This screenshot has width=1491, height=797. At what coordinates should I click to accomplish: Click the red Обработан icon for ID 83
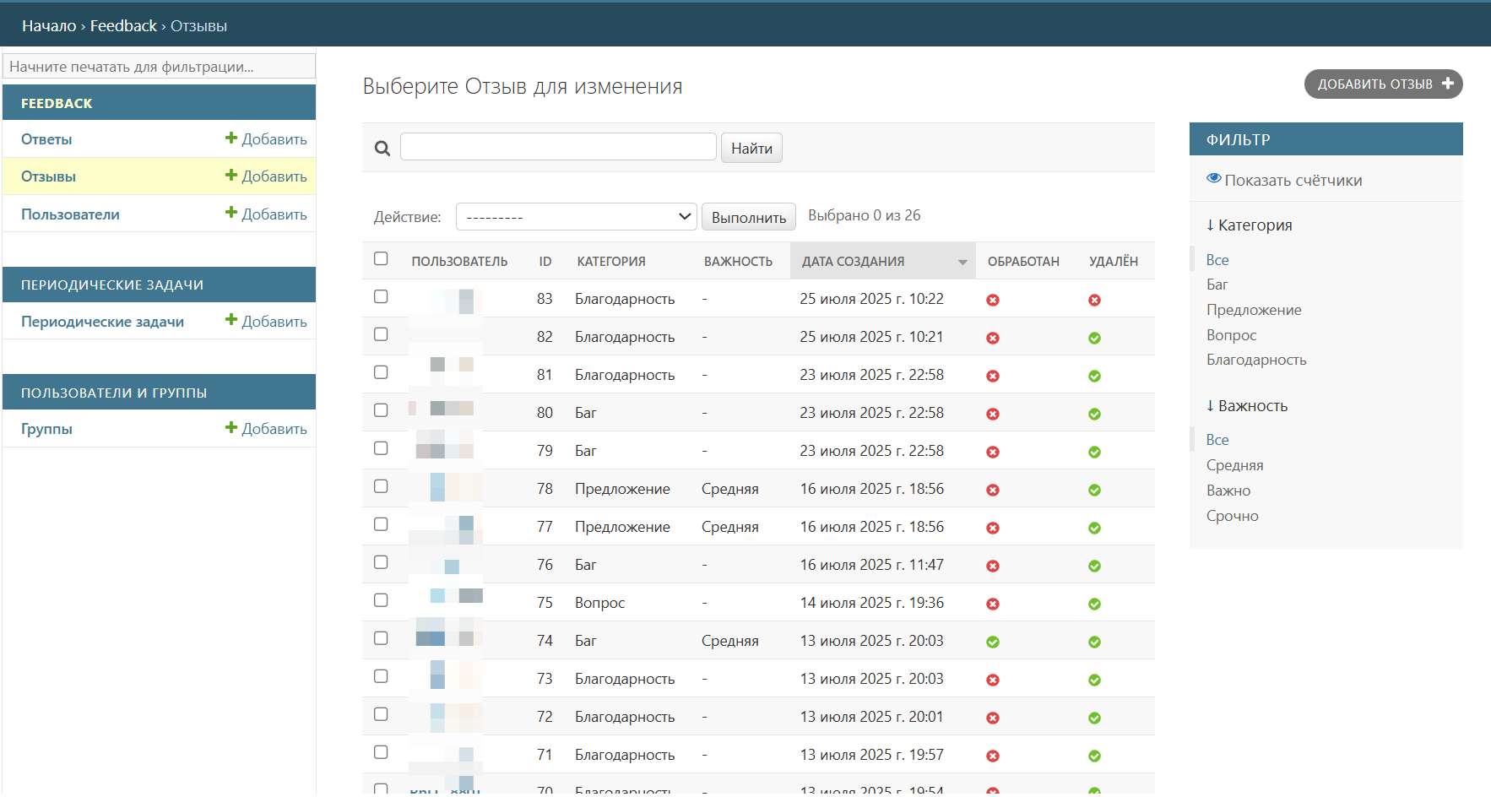tap(993, 300)
